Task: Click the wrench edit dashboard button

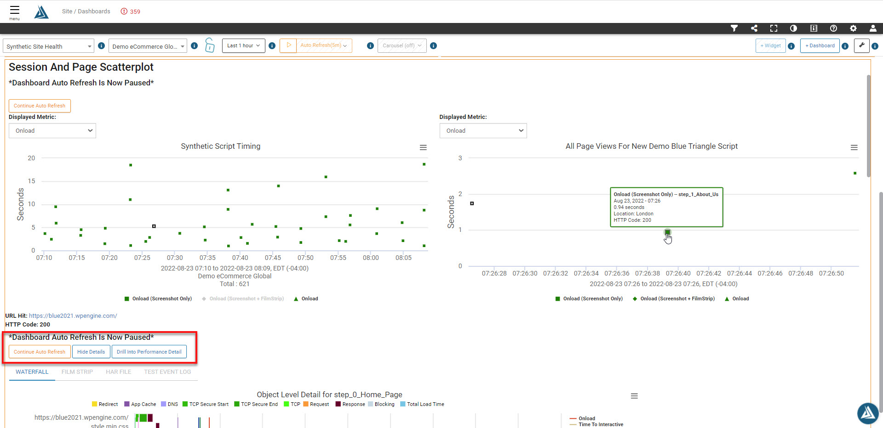Action: click(861, 45)
